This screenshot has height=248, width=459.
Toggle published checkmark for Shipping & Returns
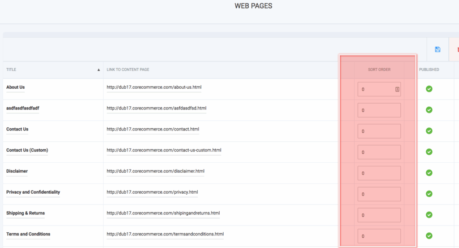[x=429, y=215]
